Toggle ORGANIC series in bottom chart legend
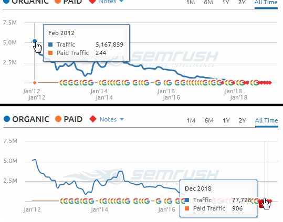This screenshot has width=283, height=222. click(26, 119)
